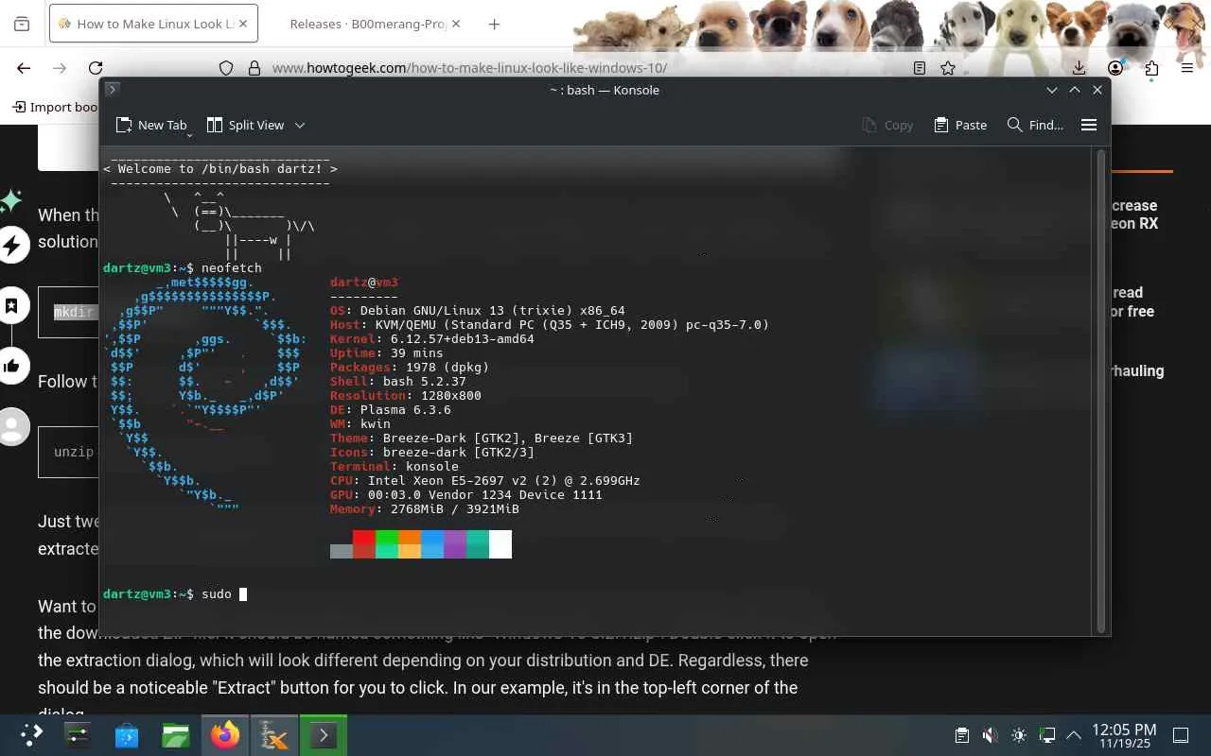This screenshot has height=756, width=1211.
Task: Open the Discover store from the taskbar
Action: [126, 735]
